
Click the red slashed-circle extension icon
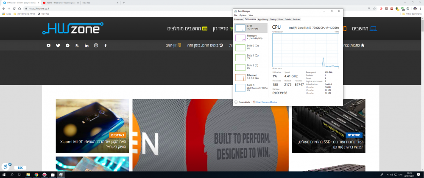tap(381, 8)
